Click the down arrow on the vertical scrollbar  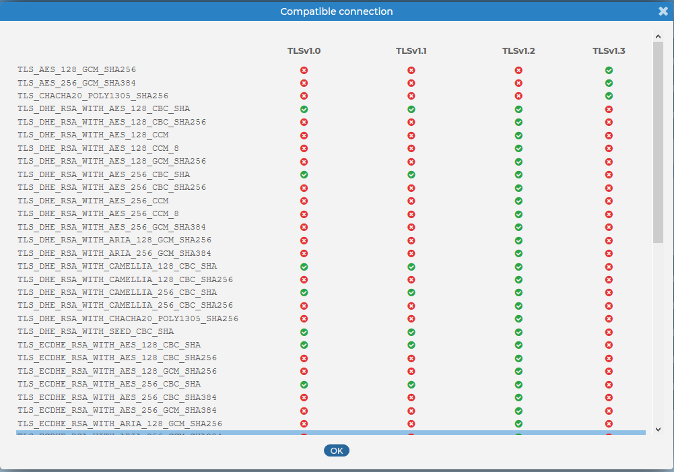click(659, 429)
